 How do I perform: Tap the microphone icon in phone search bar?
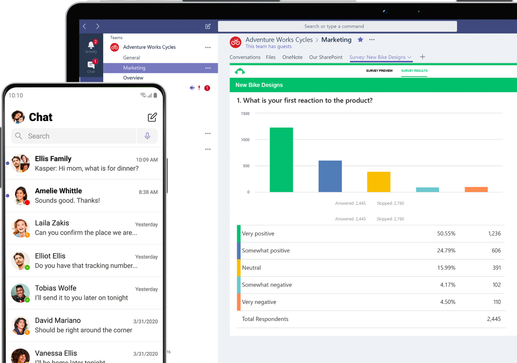pyautogui.click(x=147, y=136)
